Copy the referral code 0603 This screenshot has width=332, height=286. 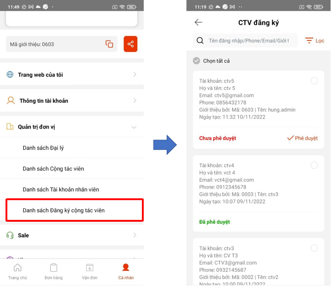tap(109, 44)
